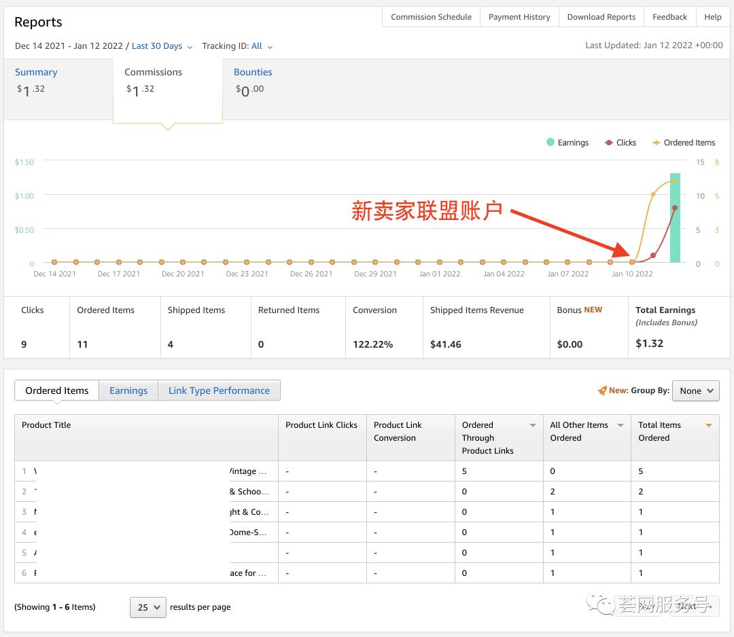Click sort arrow on Ordered Through Product Links
The image size is (734, 637).
(x=533, y=426)
